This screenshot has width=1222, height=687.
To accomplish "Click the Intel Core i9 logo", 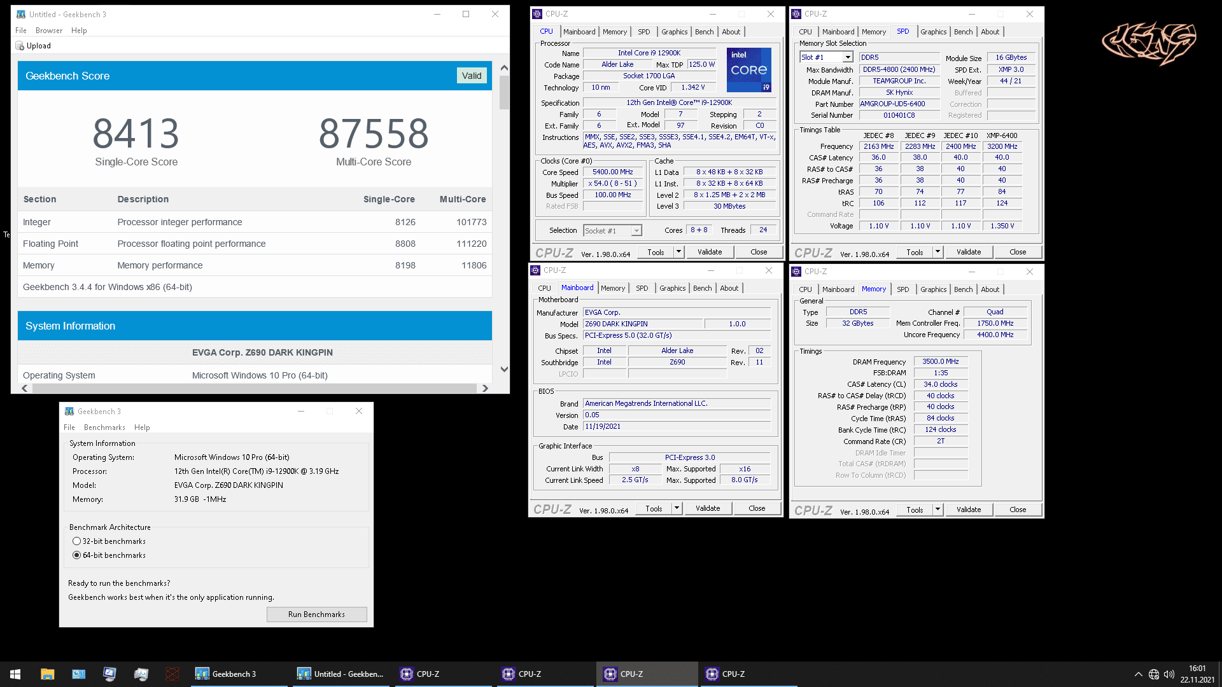I will click(749, 70).
